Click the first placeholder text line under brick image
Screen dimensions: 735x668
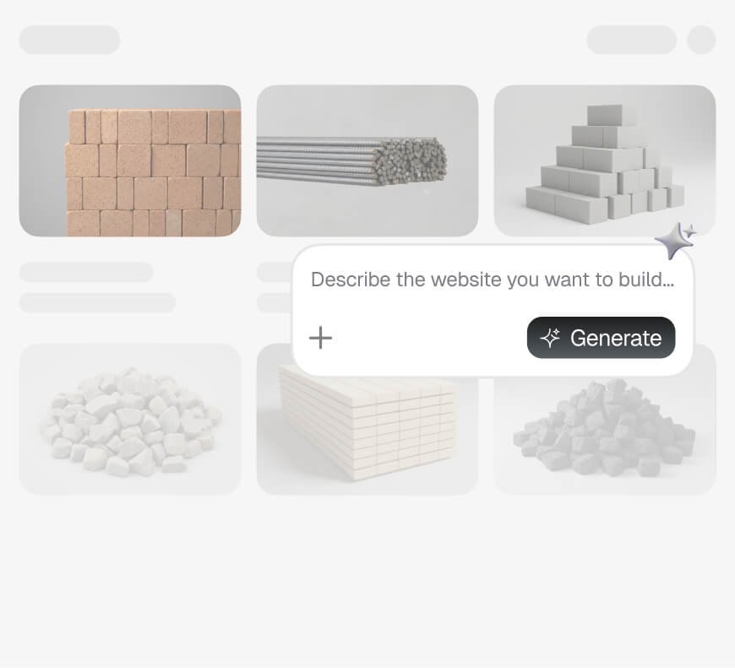[86, 272]
